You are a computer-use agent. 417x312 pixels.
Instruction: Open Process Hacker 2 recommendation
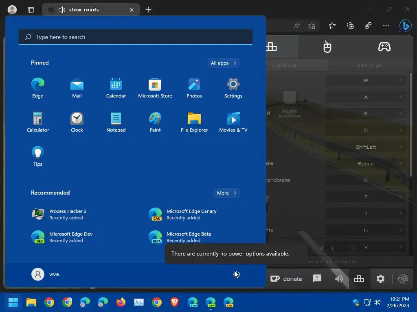[59, 214]
